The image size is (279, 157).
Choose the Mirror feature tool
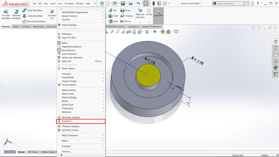(126, 21)
